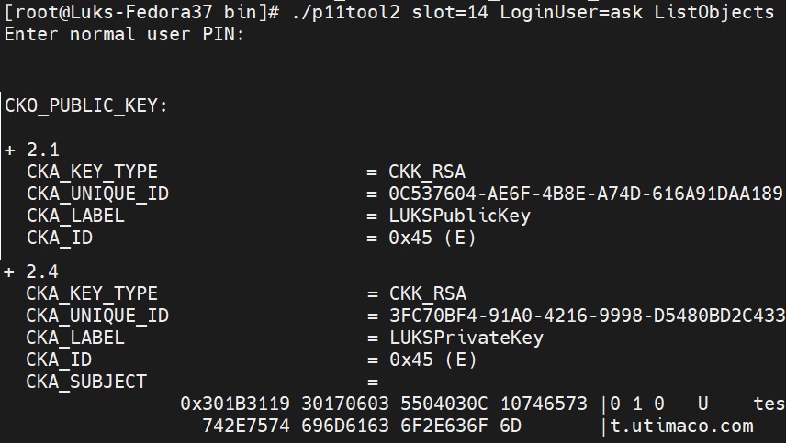Click the first CKK_RSA key type value
The height and width of the screenshot is (443, 786).
coord(427,172)
